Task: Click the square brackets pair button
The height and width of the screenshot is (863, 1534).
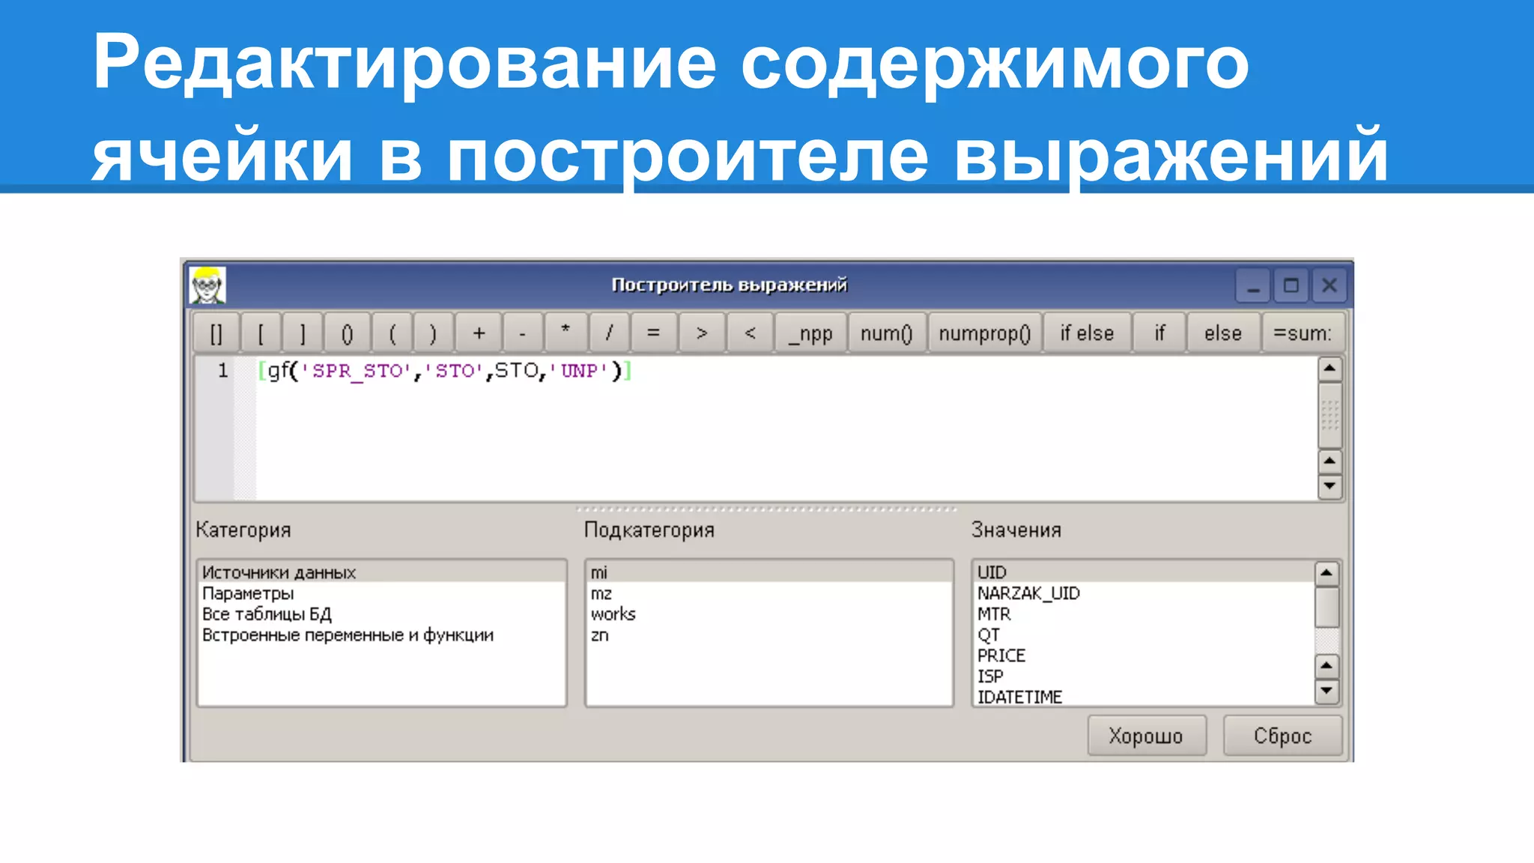Action: click(216, 333)
